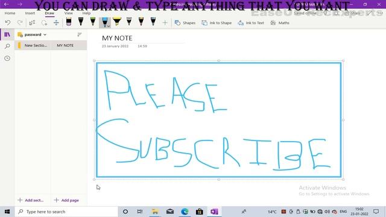The image size is (386, 217).
Task: Open the notification action center
Action: [x=376, y=212]
